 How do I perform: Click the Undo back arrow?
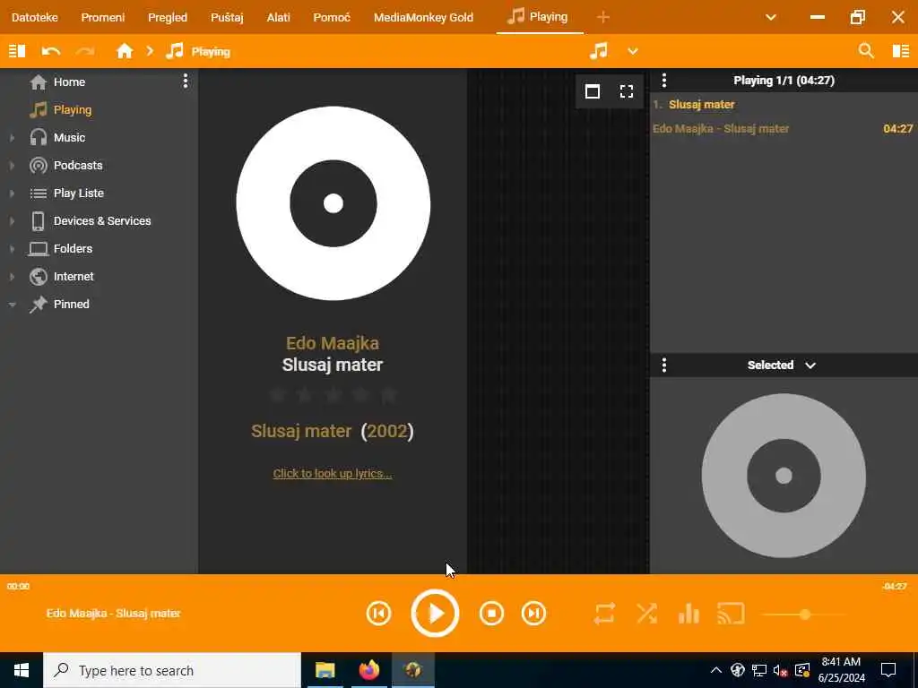(51, 51)
